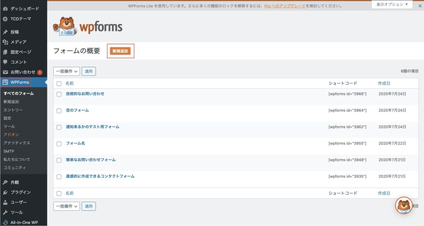
Task: Tick the checkbox for フォーム名
Action: click(x=59, y=144)
